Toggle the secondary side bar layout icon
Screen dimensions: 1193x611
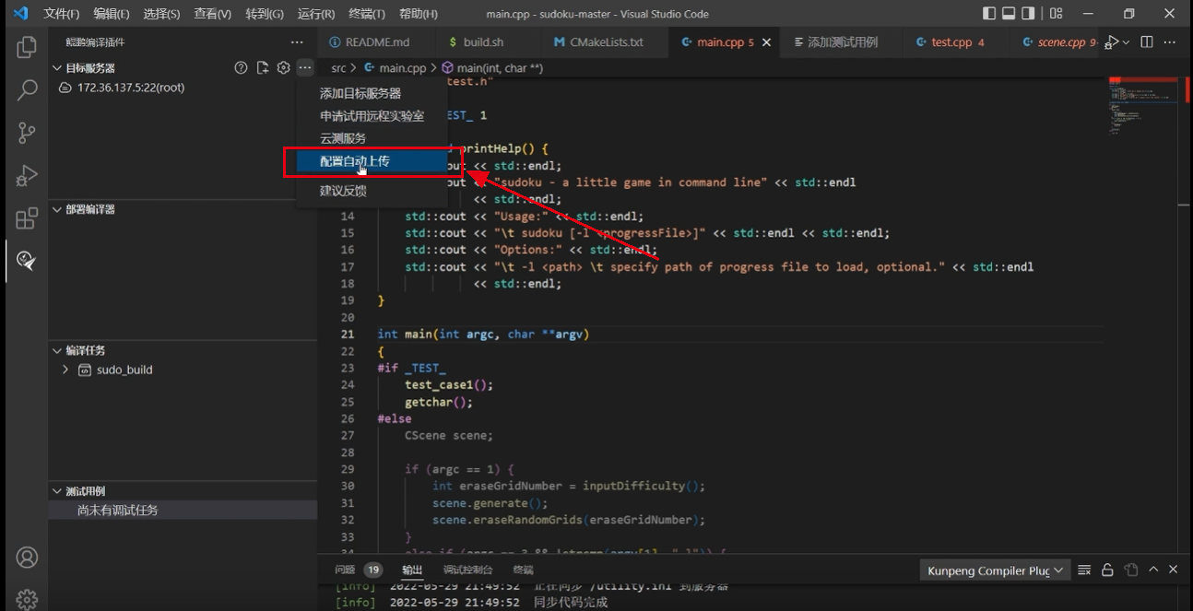(1028, 14)
